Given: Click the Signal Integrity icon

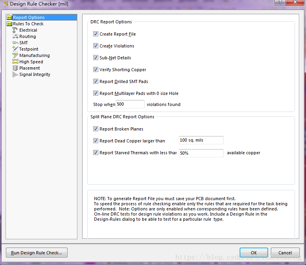Looking at the screenshot, I should [x=15, y=74].
